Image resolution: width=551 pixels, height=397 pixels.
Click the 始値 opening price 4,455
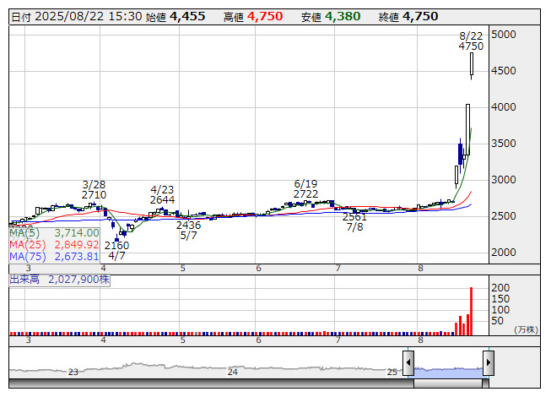[189, 16]
